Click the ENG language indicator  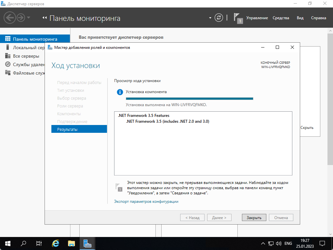pyautogui.click(x=288, y=243)
